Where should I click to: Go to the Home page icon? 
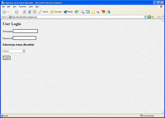click(34, 12)
